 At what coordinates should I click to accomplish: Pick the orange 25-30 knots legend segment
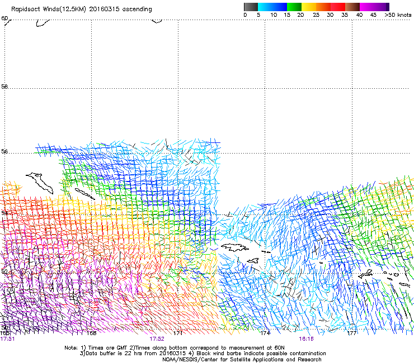click(x=323, y=7)
